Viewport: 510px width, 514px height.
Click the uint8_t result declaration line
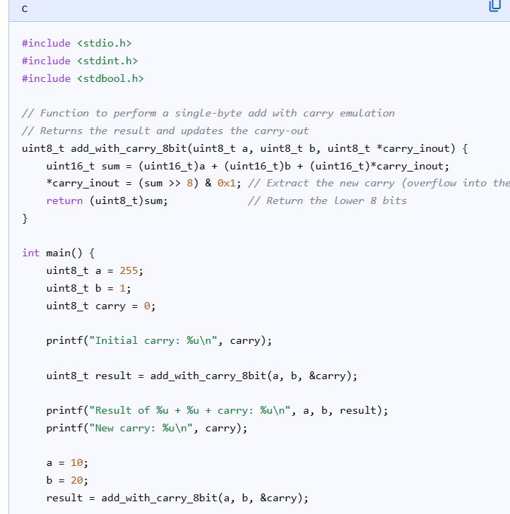[201, 376]
